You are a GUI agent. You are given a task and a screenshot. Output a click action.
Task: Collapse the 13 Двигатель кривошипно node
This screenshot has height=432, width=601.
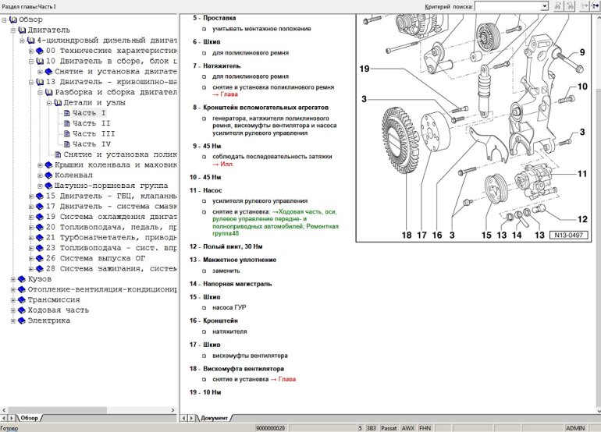point(31,82)
